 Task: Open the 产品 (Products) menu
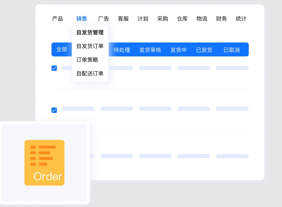click(58, 18)
